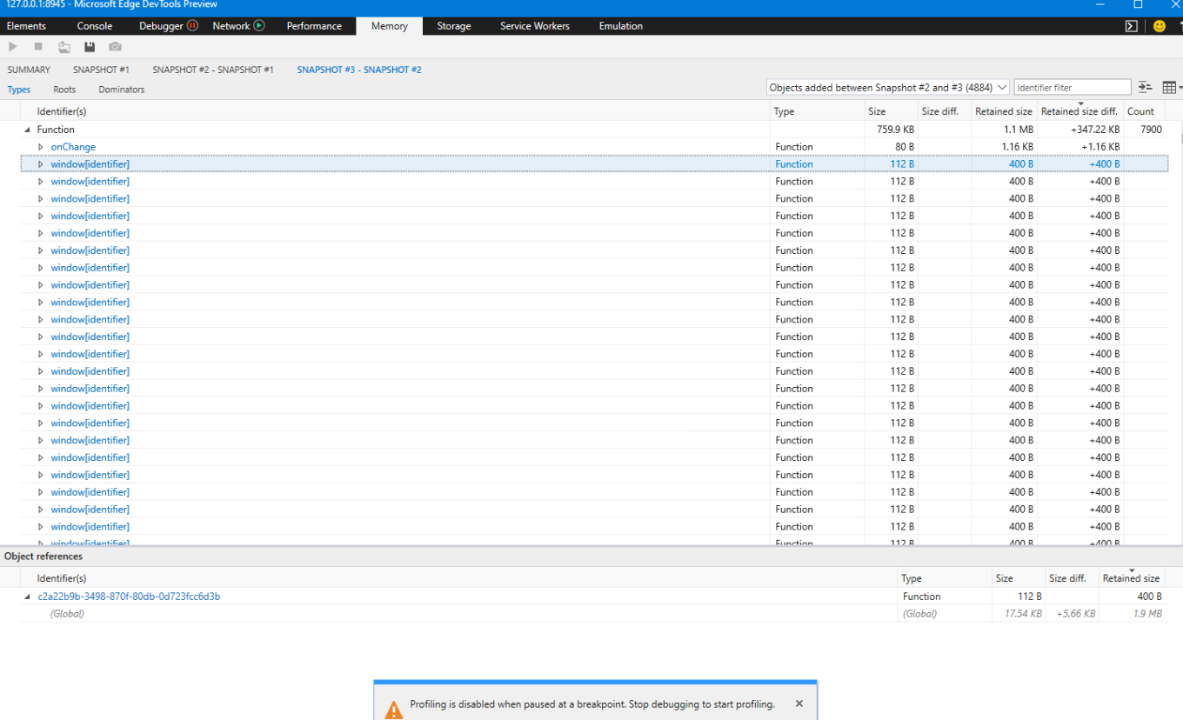This screenshot has height=720, width=1183.
Task: Expand the onChange function row
Action: [x=40, y=146]
